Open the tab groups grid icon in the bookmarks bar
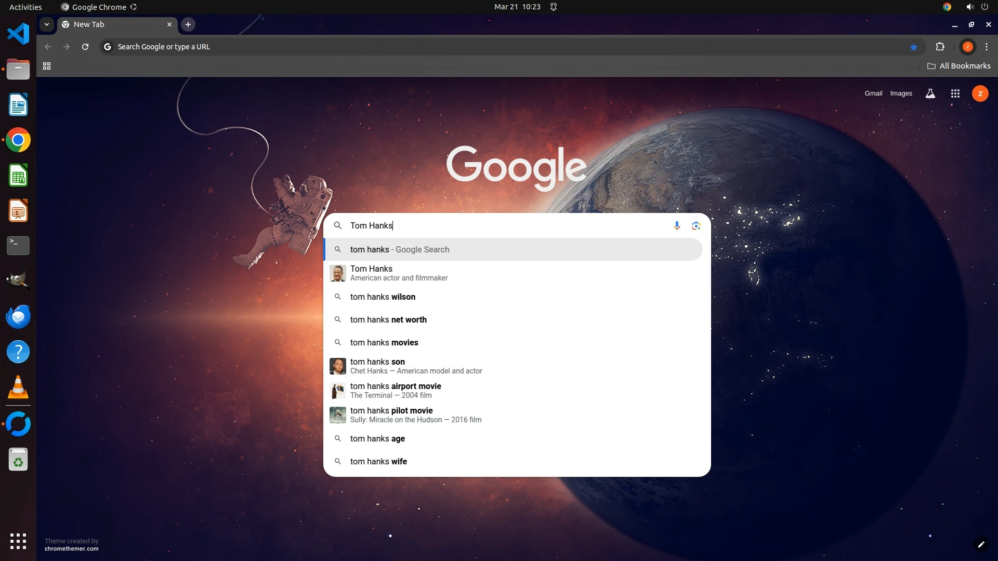Viewport: 998px width, 561px height. pos(47,66)
